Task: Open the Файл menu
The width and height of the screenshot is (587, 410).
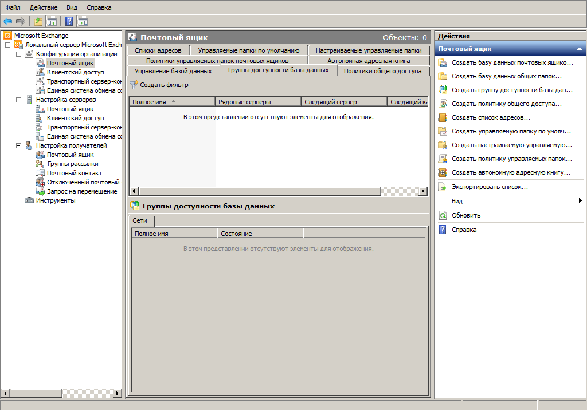Action: [x=13, y=7]
